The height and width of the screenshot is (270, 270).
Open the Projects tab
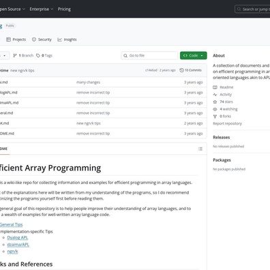tap(16, 40)
